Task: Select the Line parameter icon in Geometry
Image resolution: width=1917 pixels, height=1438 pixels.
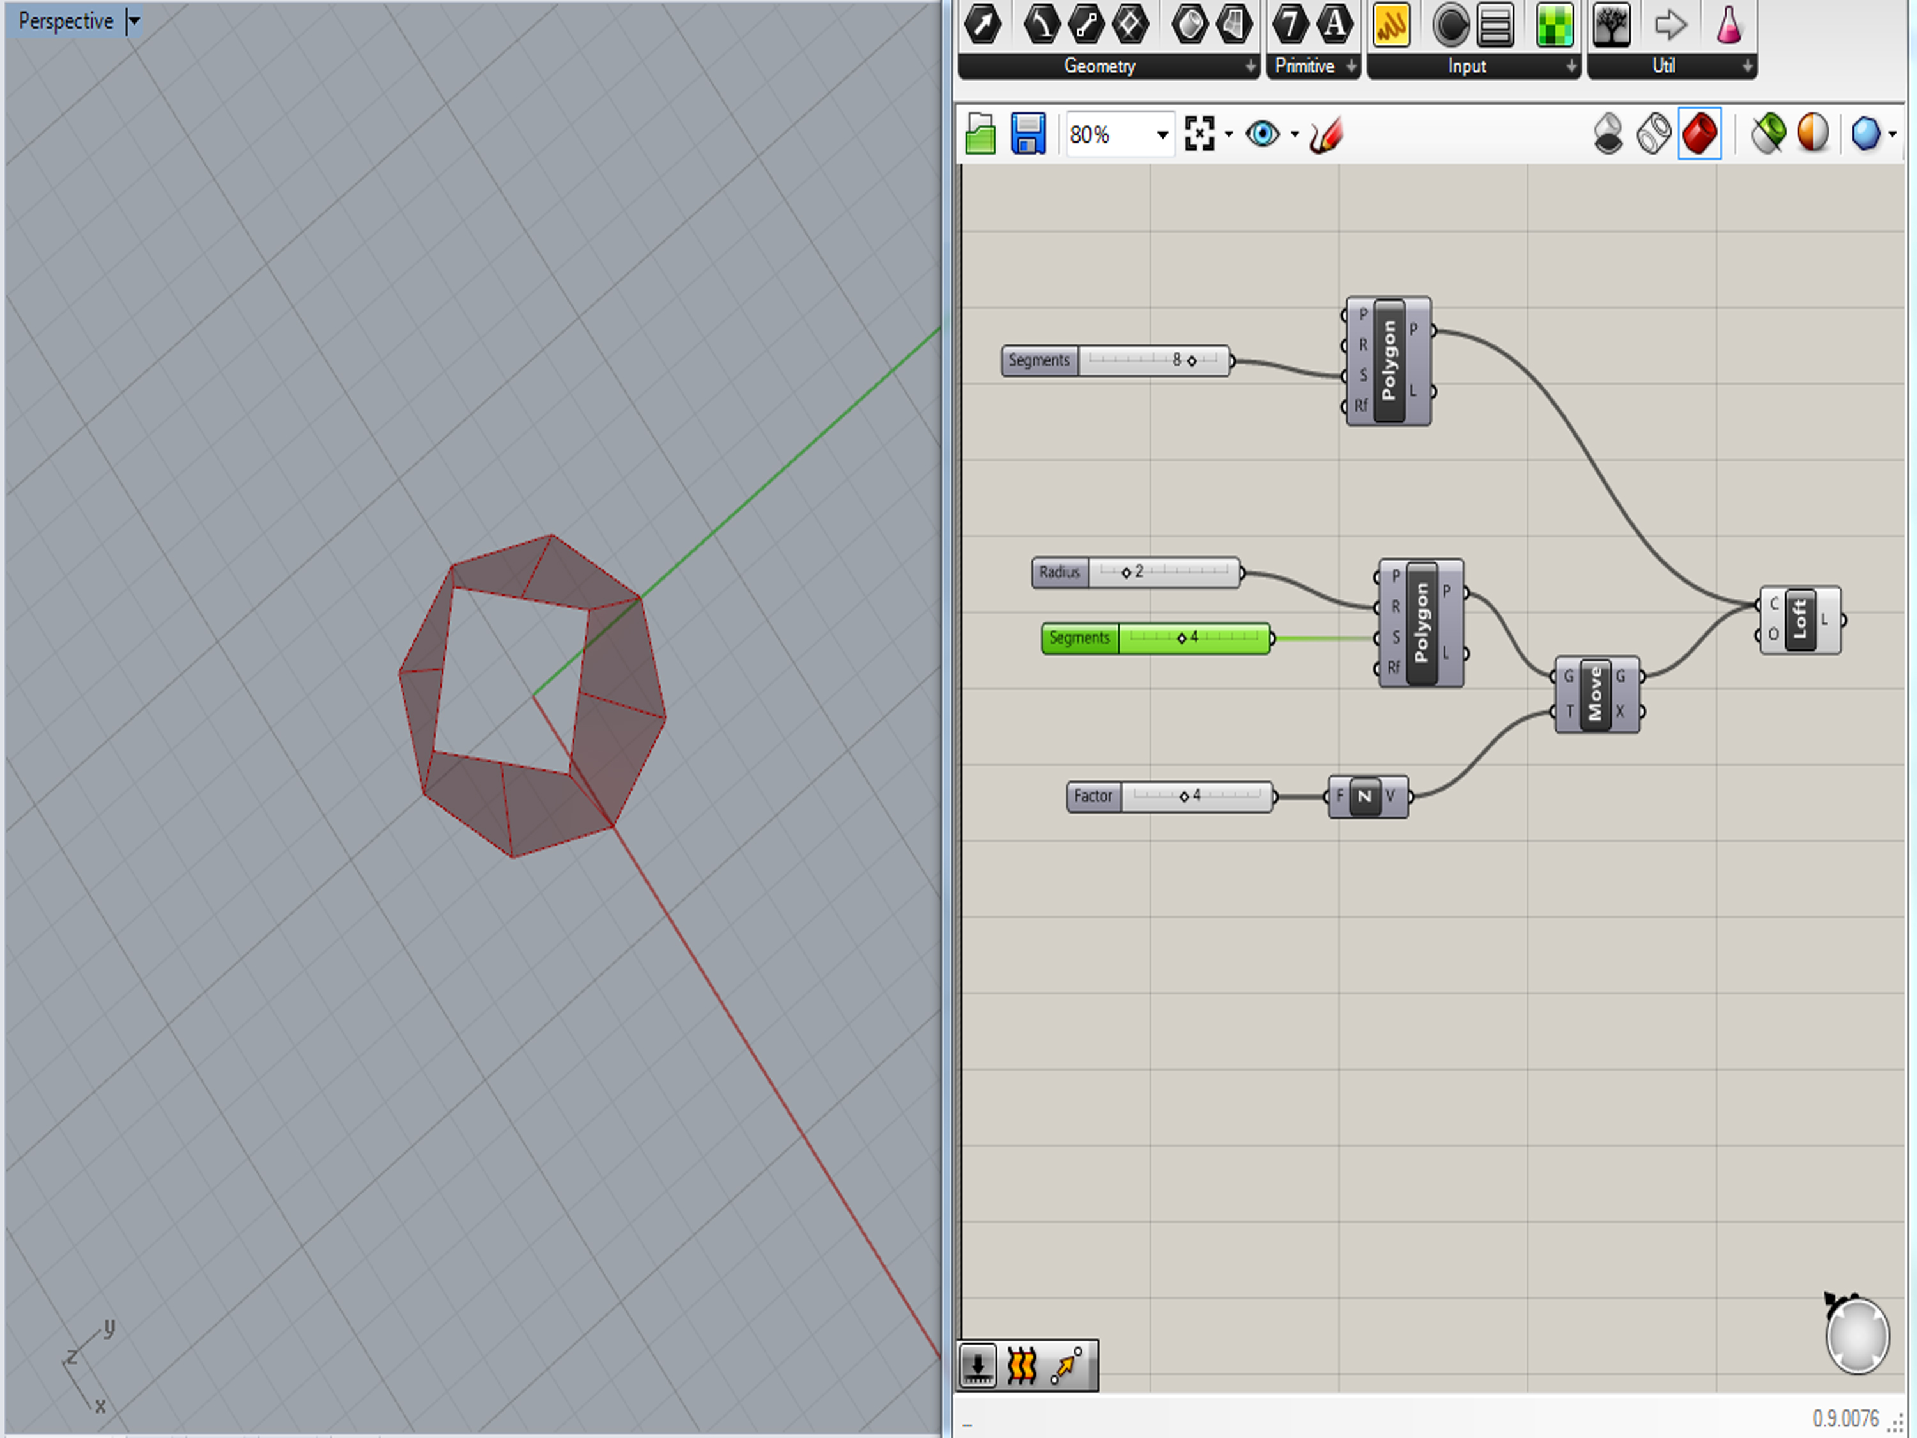Action: [x=1086, y=24]
